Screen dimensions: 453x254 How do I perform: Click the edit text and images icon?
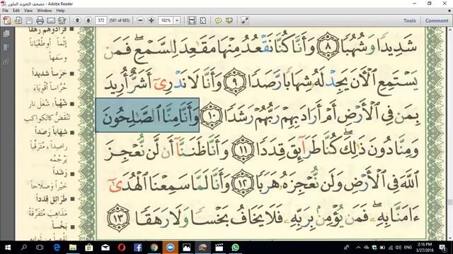click(x=62, y=20)
